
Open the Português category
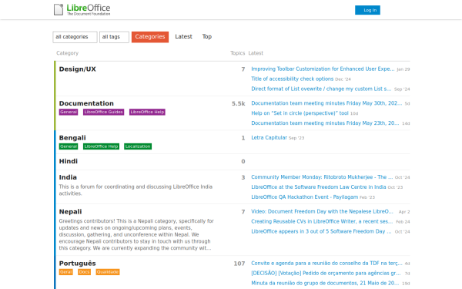tap(78, 264)
